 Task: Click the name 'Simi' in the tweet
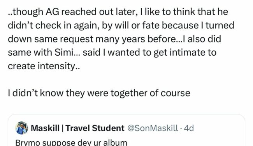click(64, 53)
